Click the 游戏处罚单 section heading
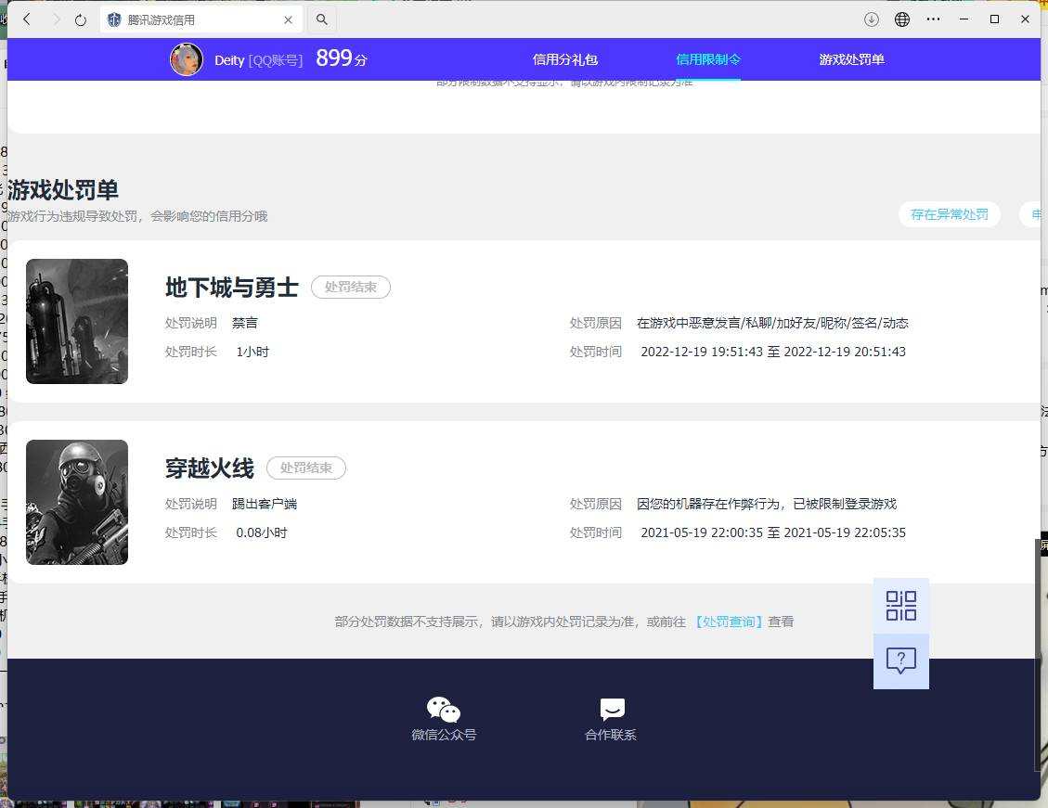 63,190
